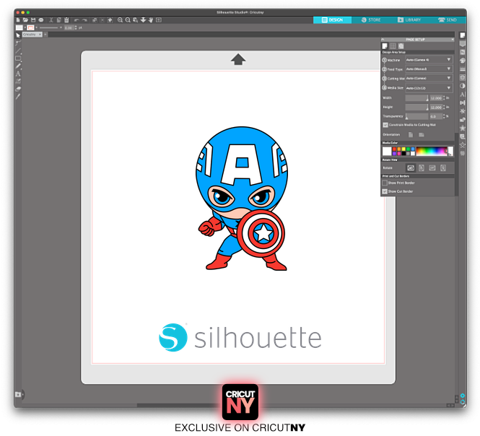
Task: Open the Media Size dropdown
Action: click(x=429, y=88)
